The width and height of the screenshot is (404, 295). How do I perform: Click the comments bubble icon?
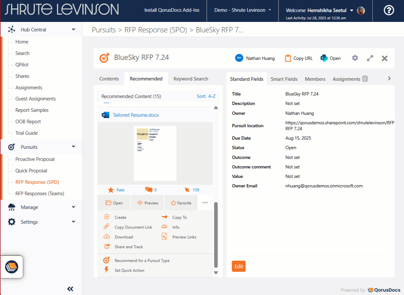point(149,190)
